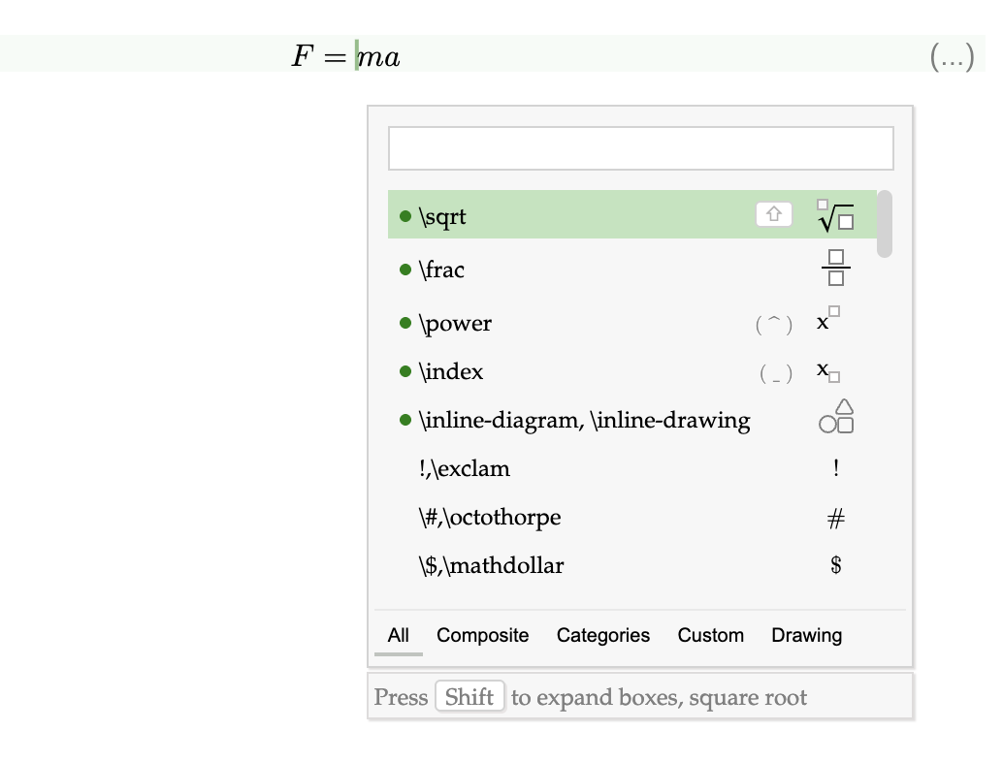This screenshot has width=1003, height=762.
Task: Click the fraction boxes icon
Action: coord(835,268)
